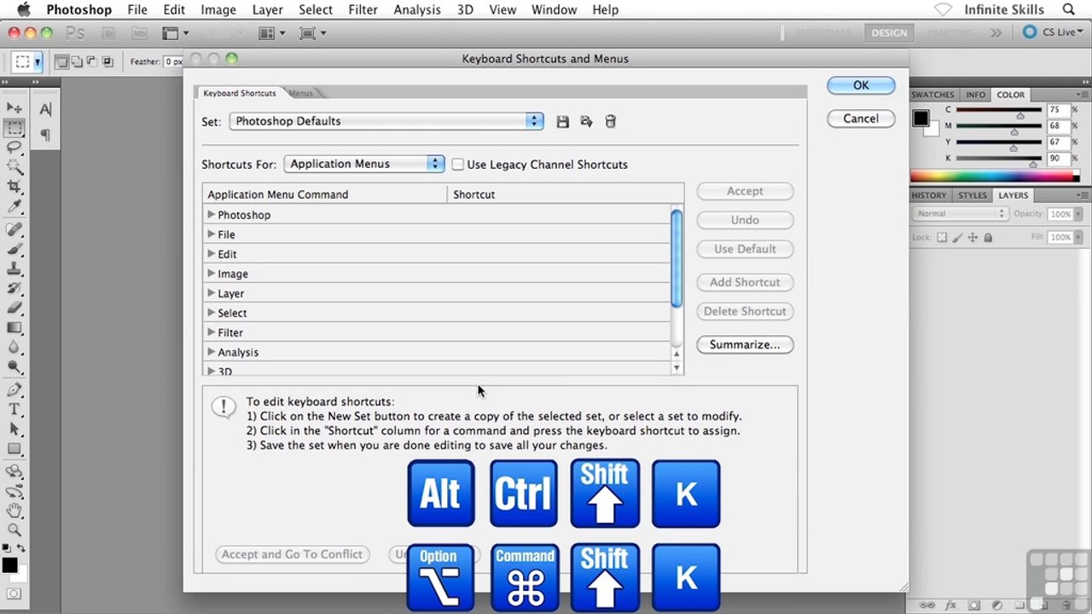
Task: Select the Zoom tool
Action: 15,530
